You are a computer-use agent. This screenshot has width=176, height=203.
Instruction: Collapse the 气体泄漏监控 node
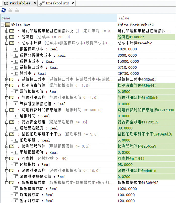tap(7, 98)
